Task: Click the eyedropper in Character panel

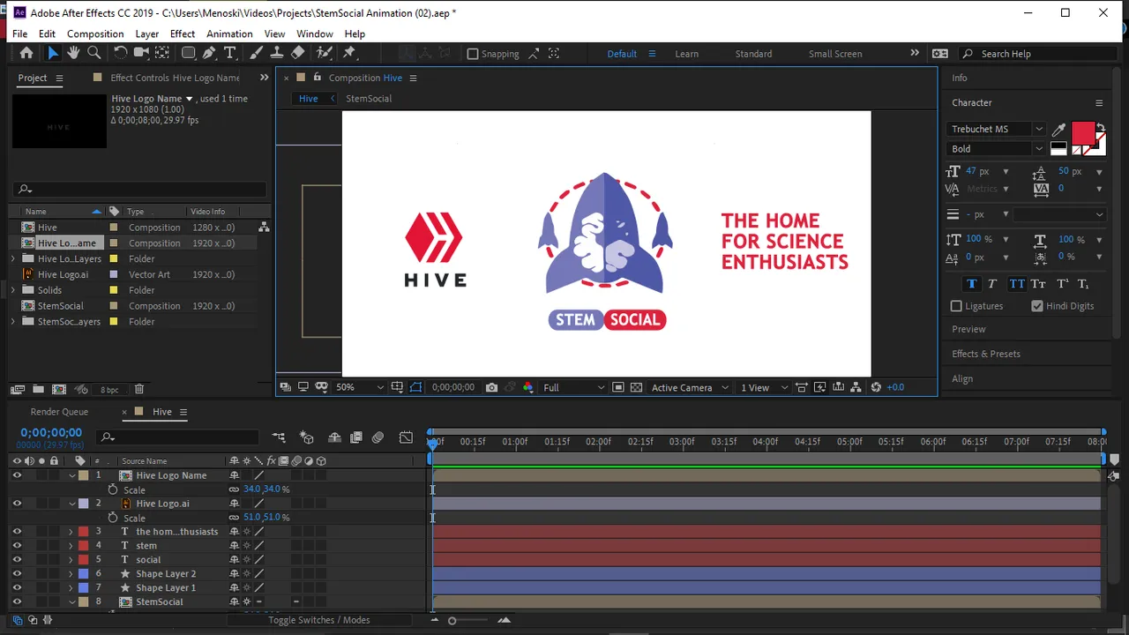Action: tap(1058, 130)
